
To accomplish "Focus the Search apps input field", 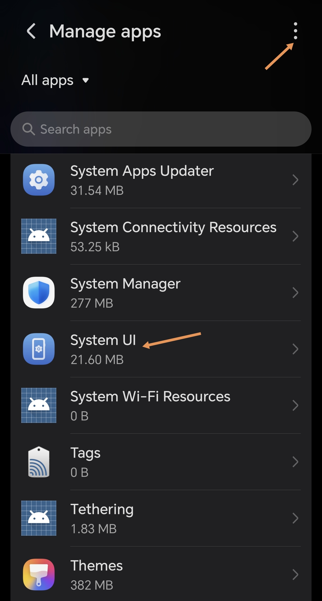I will point(161,129).
